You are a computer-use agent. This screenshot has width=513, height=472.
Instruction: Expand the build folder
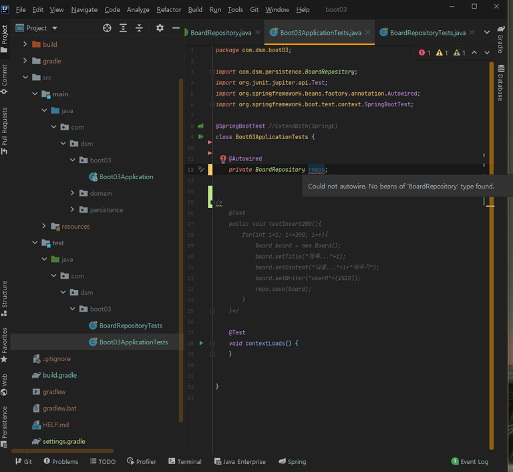(x=25, y=44)
